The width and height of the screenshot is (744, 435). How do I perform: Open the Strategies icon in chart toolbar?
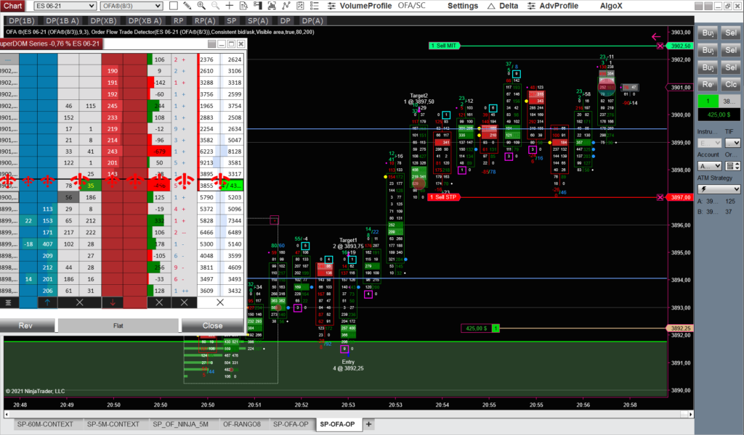[300, 6]
